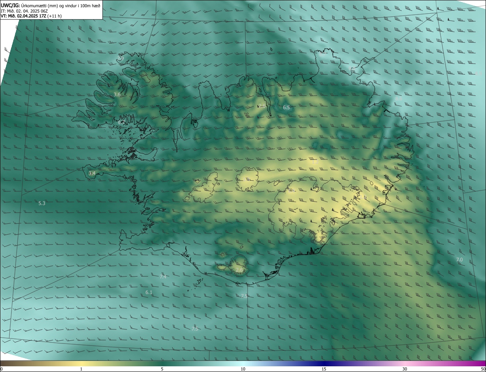Click the 6.7 value label on the map
The height and width of the screenshot is (372, 486).
point(121,122)
